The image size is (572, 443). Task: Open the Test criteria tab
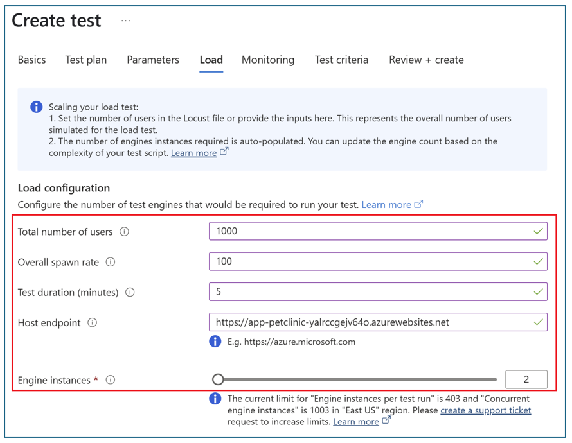341,60
